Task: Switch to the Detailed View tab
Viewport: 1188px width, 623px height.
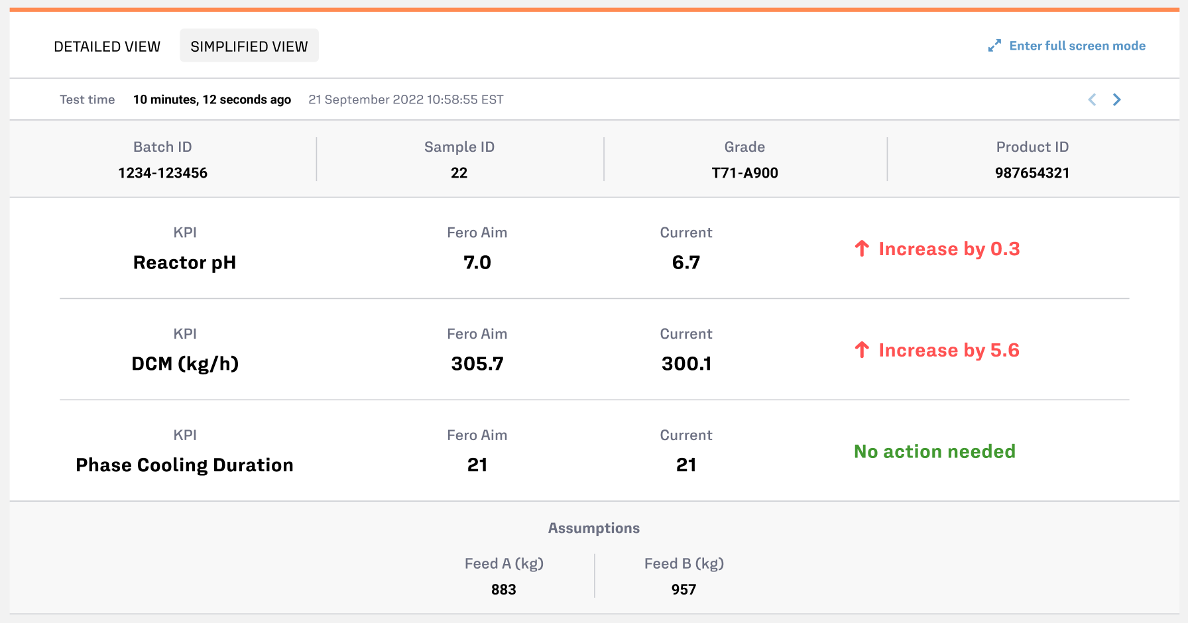Action: click(107, 46)
